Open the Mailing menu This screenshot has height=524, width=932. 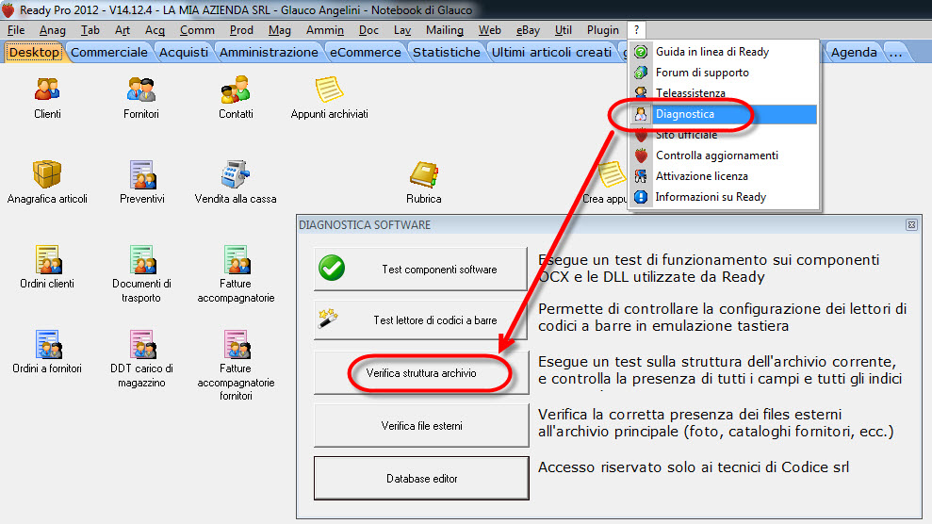click(x=445, y=30)
